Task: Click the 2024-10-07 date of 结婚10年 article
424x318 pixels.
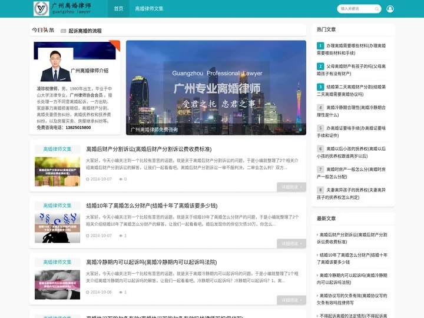Action: pyautogui.click(x=101, y=236)
